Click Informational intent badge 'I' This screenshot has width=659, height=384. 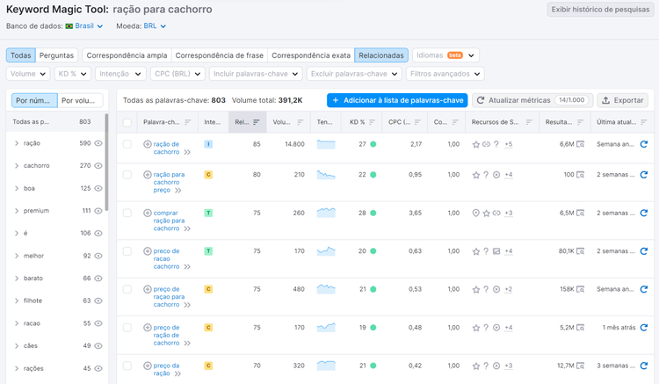coord(208,144)
